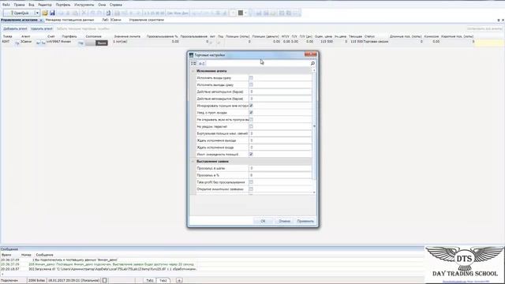Add a new bottom tab with plus

pos(179,281)
